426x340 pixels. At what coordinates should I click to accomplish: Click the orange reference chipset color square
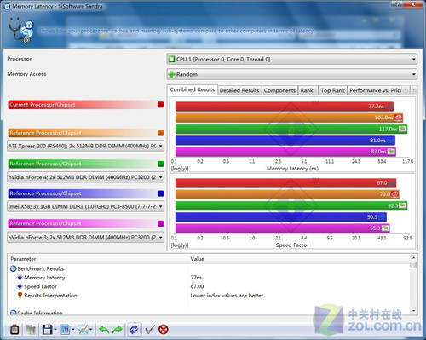click(161, 133)
